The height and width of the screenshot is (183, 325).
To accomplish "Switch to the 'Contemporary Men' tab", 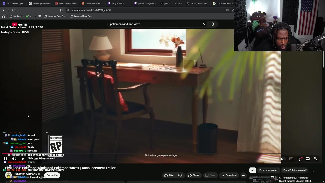I will (40, 3).
